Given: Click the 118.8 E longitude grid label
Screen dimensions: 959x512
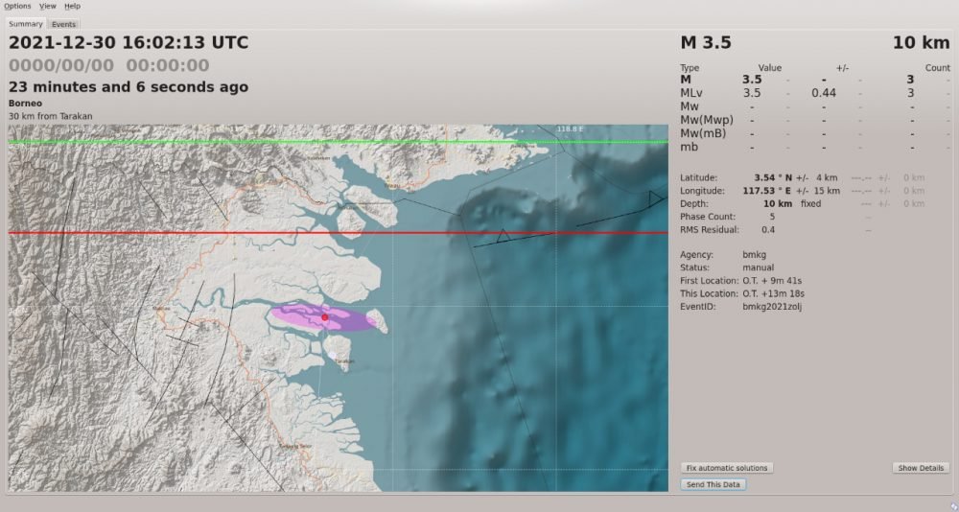Looking at the screenshot, I should coord(570,129).
